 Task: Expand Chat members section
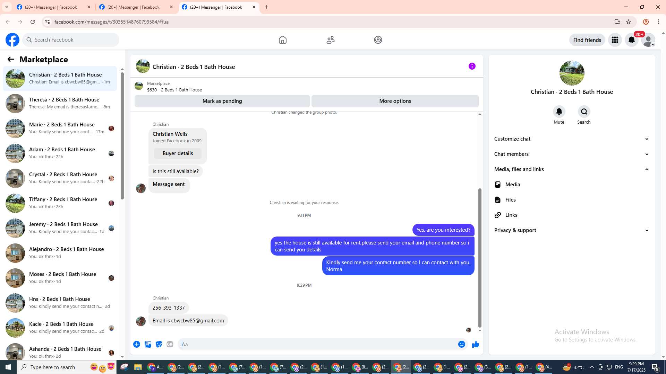tap(572, 154)
